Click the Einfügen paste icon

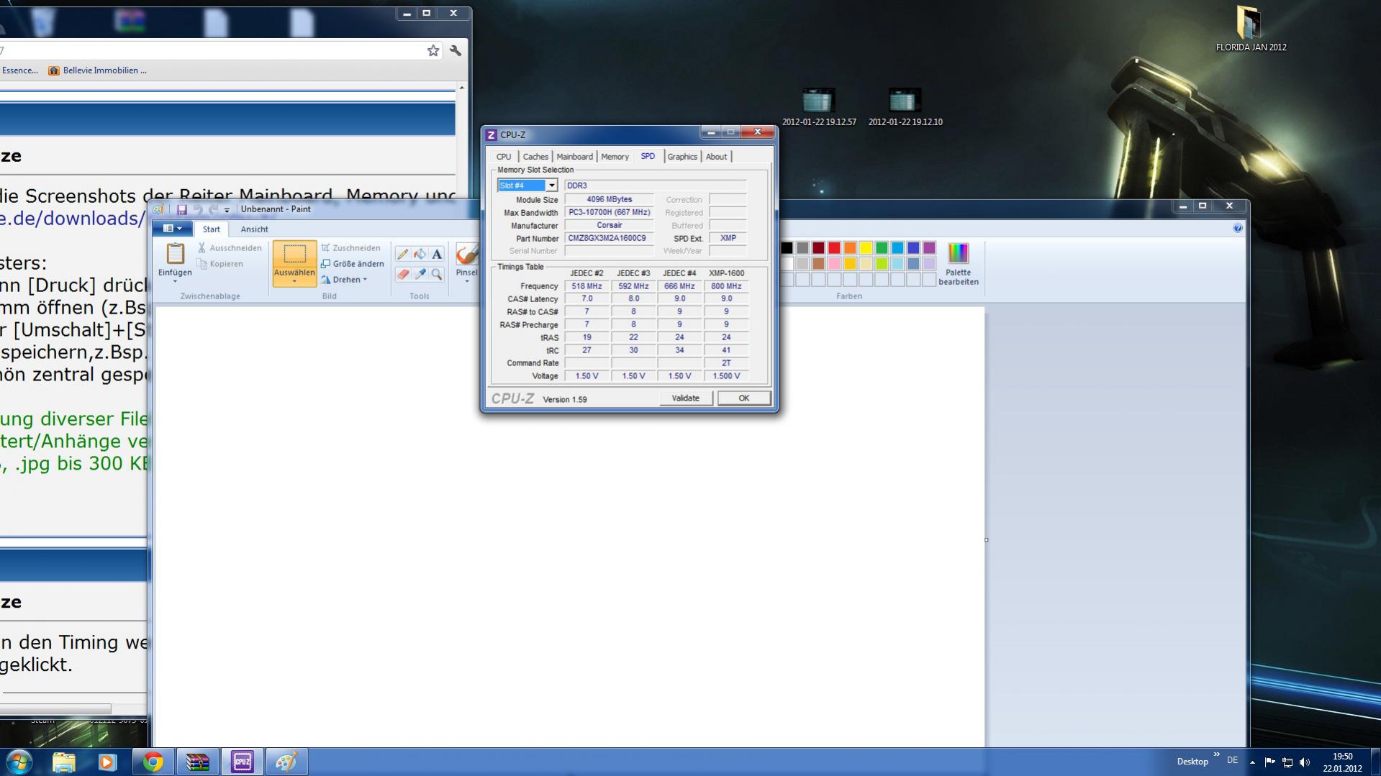[x=175, y=254]
